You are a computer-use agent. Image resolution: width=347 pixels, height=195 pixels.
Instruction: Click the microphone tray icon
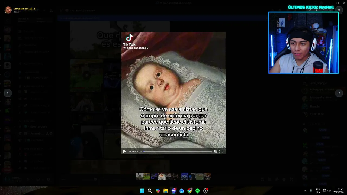pyautogui.click(x=311, y=191)
